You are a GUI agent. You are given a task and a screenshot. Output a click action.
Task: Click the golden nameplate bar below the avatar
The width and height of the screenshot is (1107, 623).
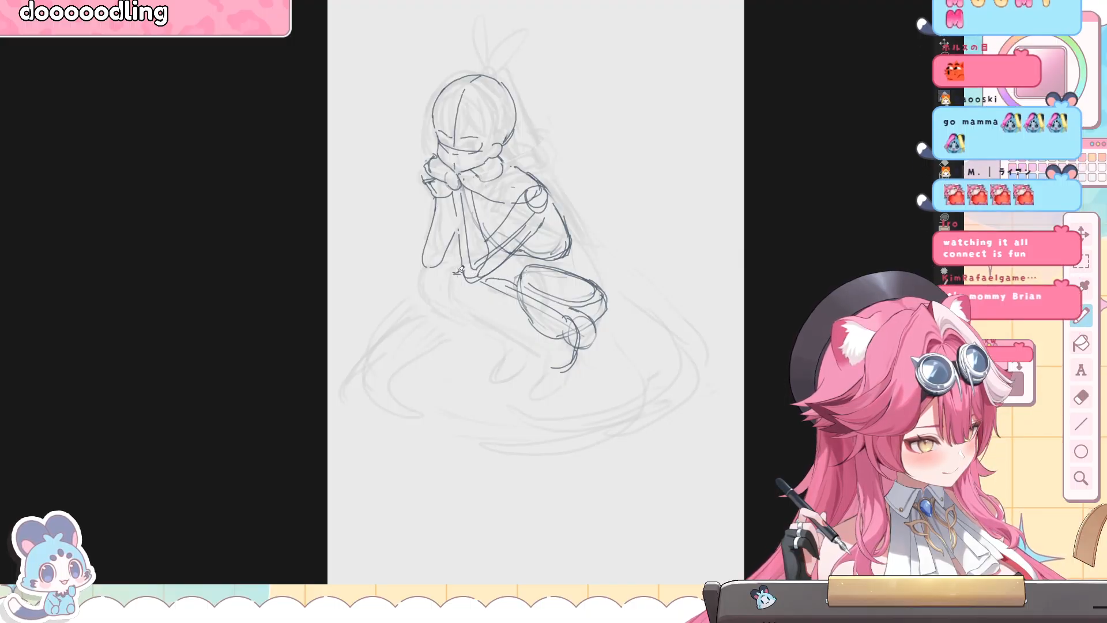925,590
